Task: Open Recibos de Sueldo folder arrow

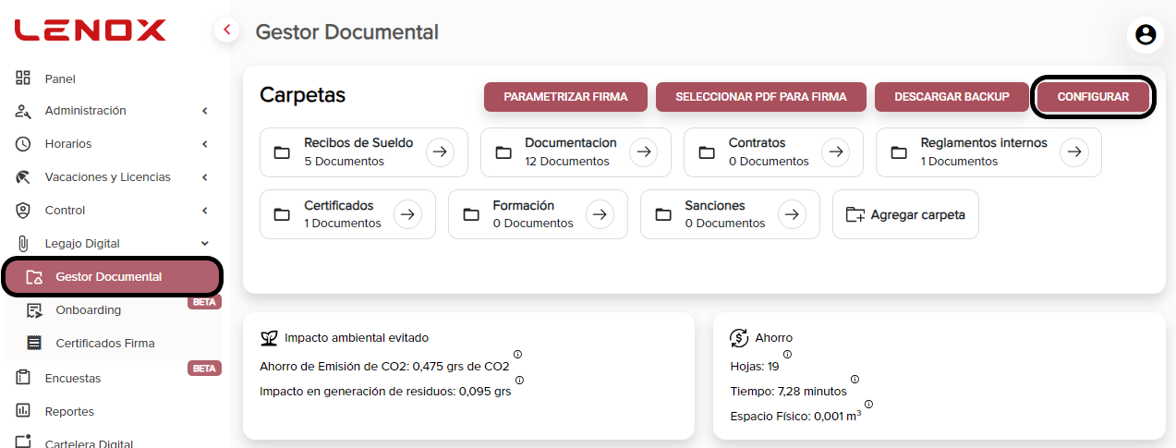Action: click(x=441, y=152)
